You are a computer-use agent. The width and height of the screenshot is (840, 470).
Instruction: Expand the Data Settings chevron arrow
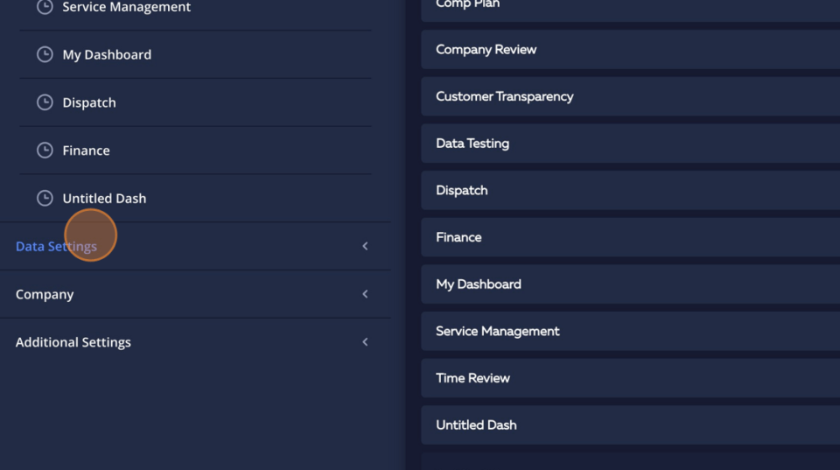365,247
